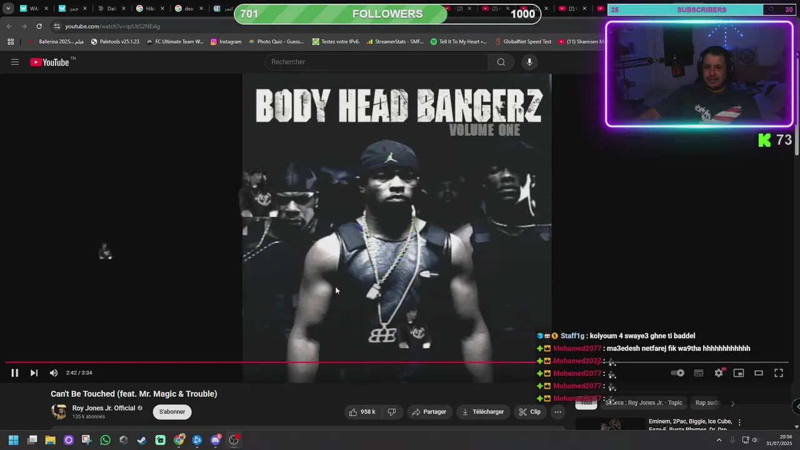Click the Télécharger download button
This screenshot has height=450, width=800.
tap(483, 412)
